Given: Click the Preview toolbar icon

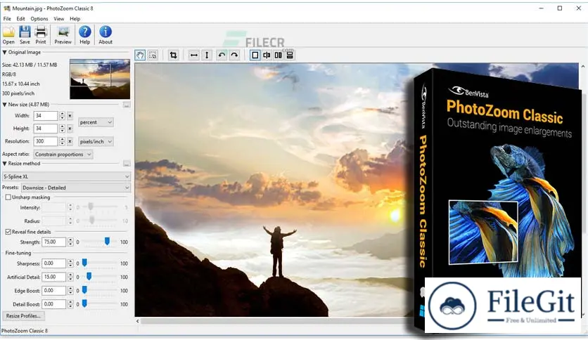Looking at the screenshot, I should click(63, 32).
